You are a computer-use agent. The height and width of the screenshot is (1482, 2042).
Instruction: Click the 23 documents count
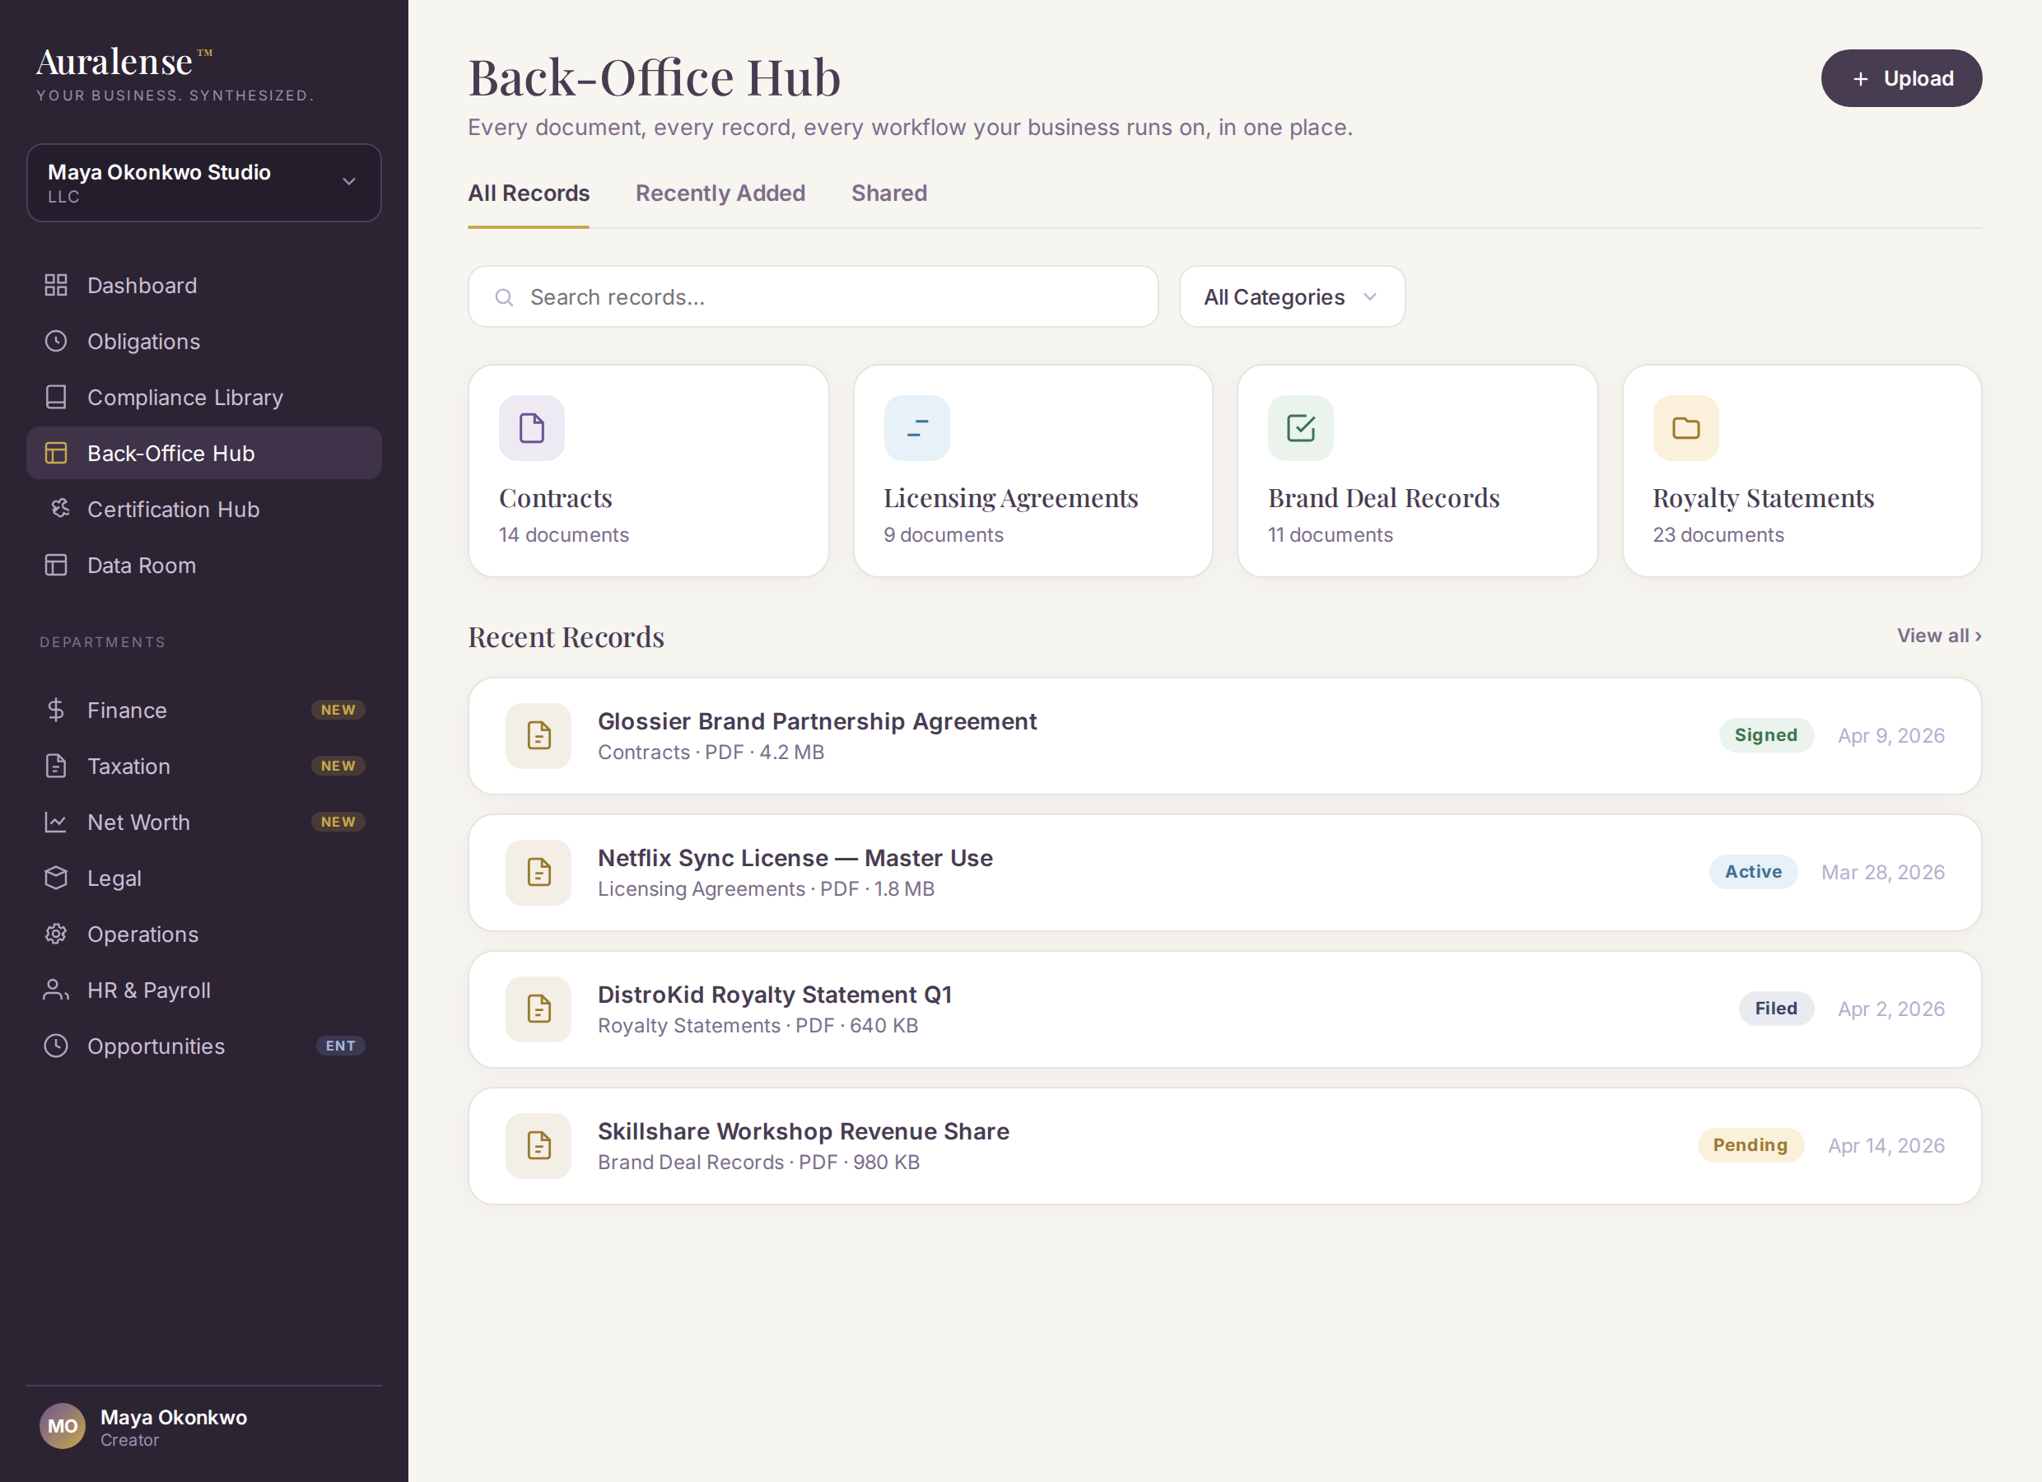[x=1718, y=535]
